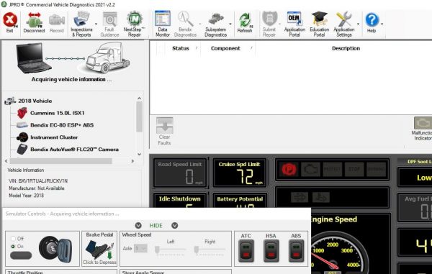
Task: Click component list scroll up arrow
Action: coord(140,99)
